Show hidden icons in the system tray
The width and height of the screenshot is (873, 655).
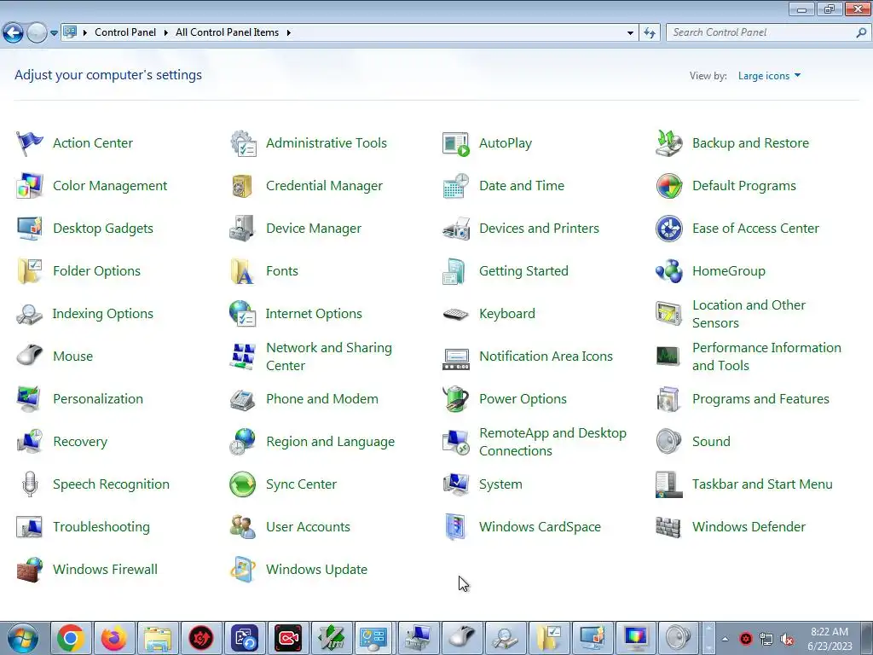725,639
